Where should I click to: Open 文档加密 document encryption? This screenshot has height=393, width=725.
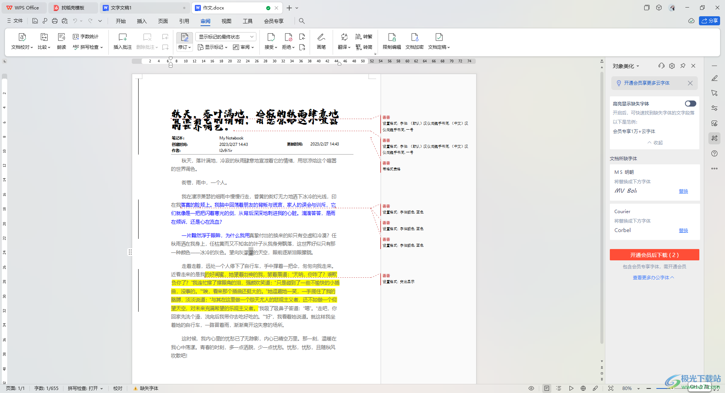coord(415,41)
